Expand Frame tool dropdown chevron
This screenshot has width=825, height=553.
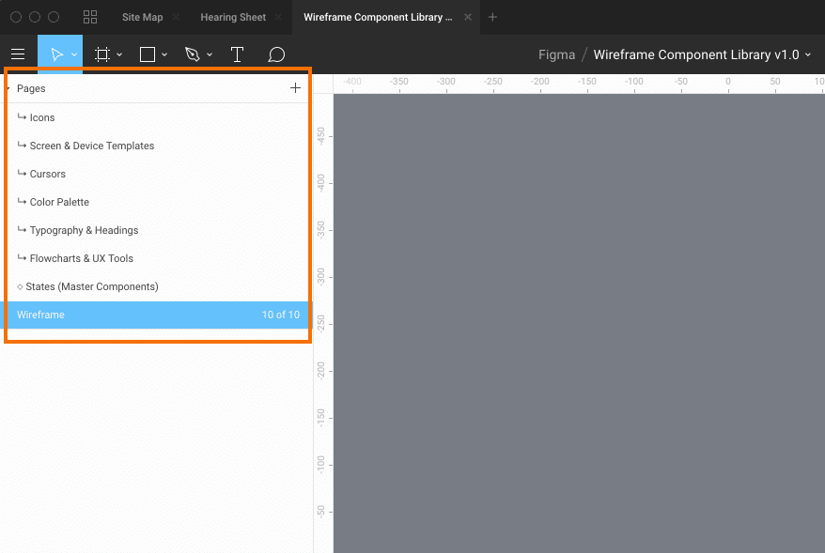(119, 54)
